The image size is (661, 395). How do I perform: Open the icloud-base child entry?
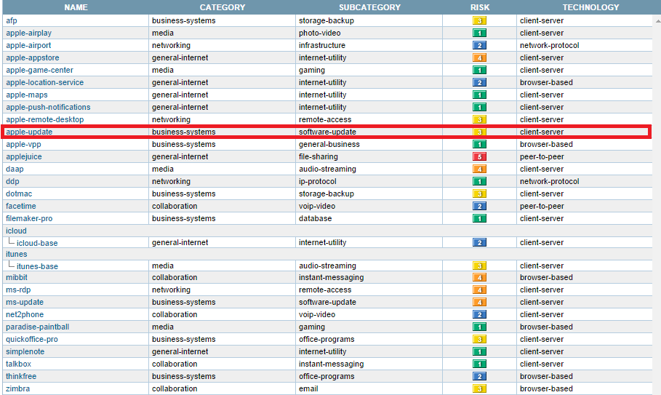pos(37,243)
